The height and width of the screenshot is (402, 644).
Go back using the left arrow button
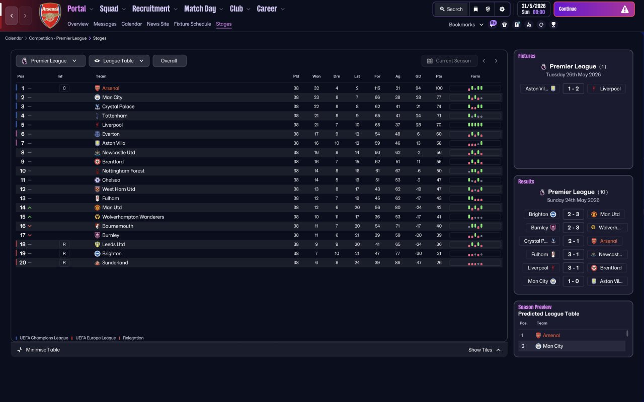[x=12, y=16]
